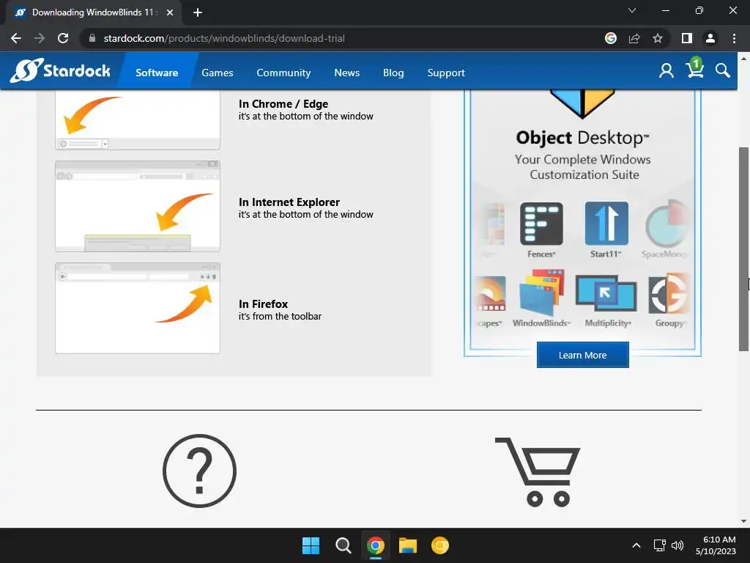
Task: Open File Explorer from taskbar
Action: 408,545
